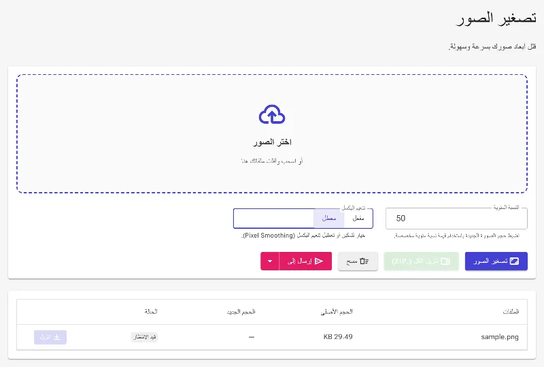Click the paper plane send icon
This screenshot has width=544, height=367.
(319, 261)
